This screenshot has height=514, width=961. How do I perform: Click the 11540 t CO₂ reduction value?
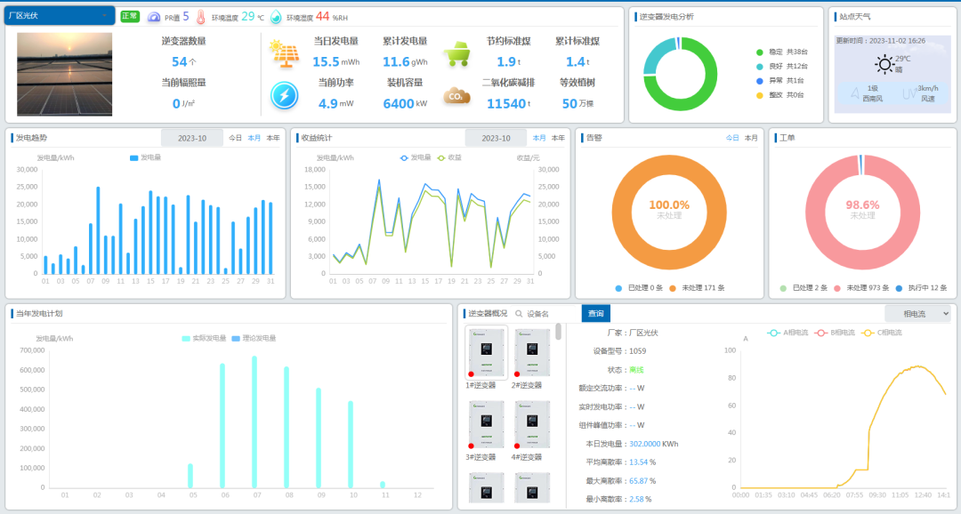(x=509, y=103)
